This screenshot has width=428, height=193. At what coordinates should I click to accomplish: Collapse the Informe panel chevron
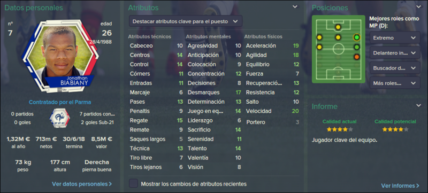pyautogui.click(x=418, y=105)
